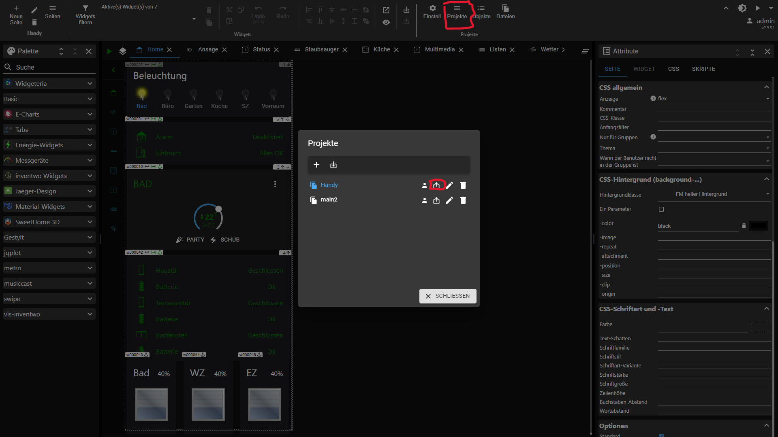Click the export icon for Handy project
Screen dimensions: 778x437
tap(436, 185)
